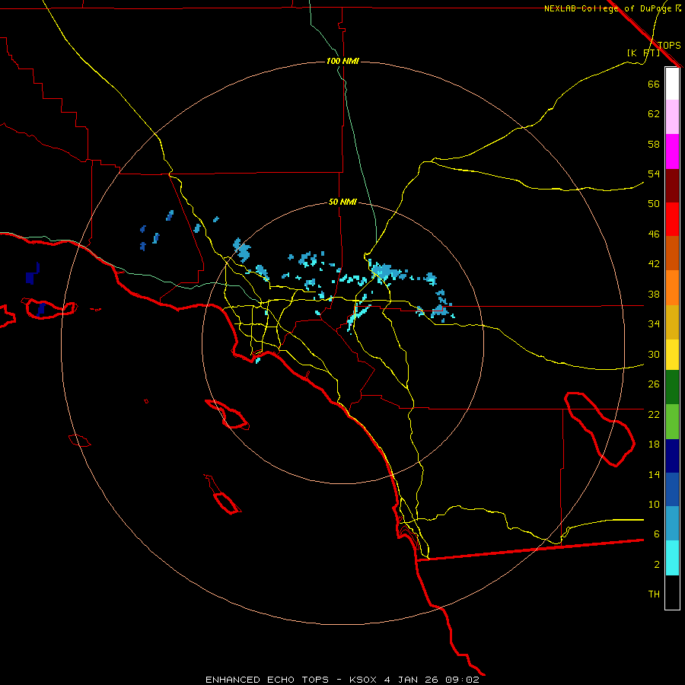Click the legend value '42'

click(x=654, y=264)
